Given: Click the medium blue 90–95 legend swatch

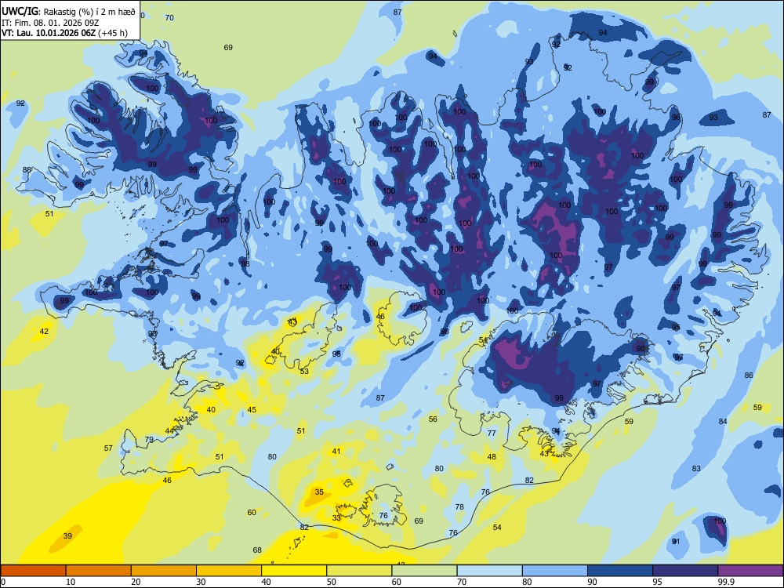Looking at the screenshot, I should point(620,571).
